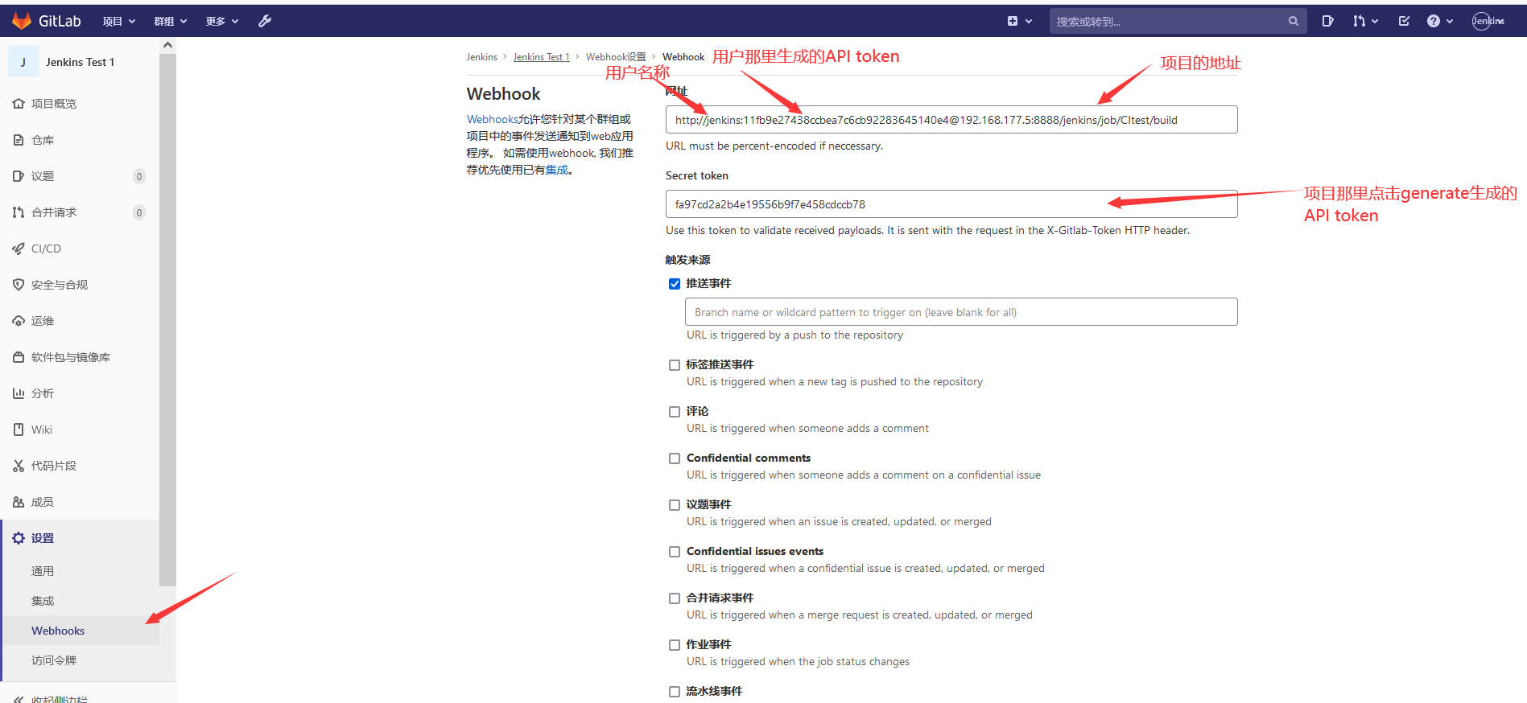The height and width of the screenshot is (703, 1527).
Task: Click the search magnifier icon
Action: pyautogui.click(x=1293, y=22)
